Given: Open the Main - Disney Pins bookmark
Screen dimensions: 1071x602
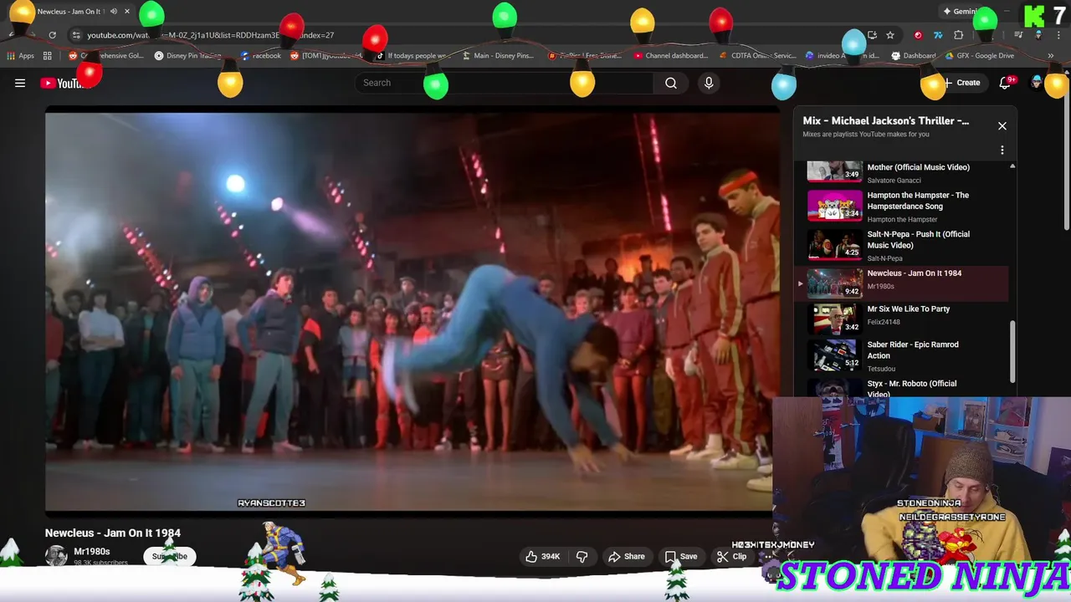Looking at the screenshot, I should click(x=499, y=56).
